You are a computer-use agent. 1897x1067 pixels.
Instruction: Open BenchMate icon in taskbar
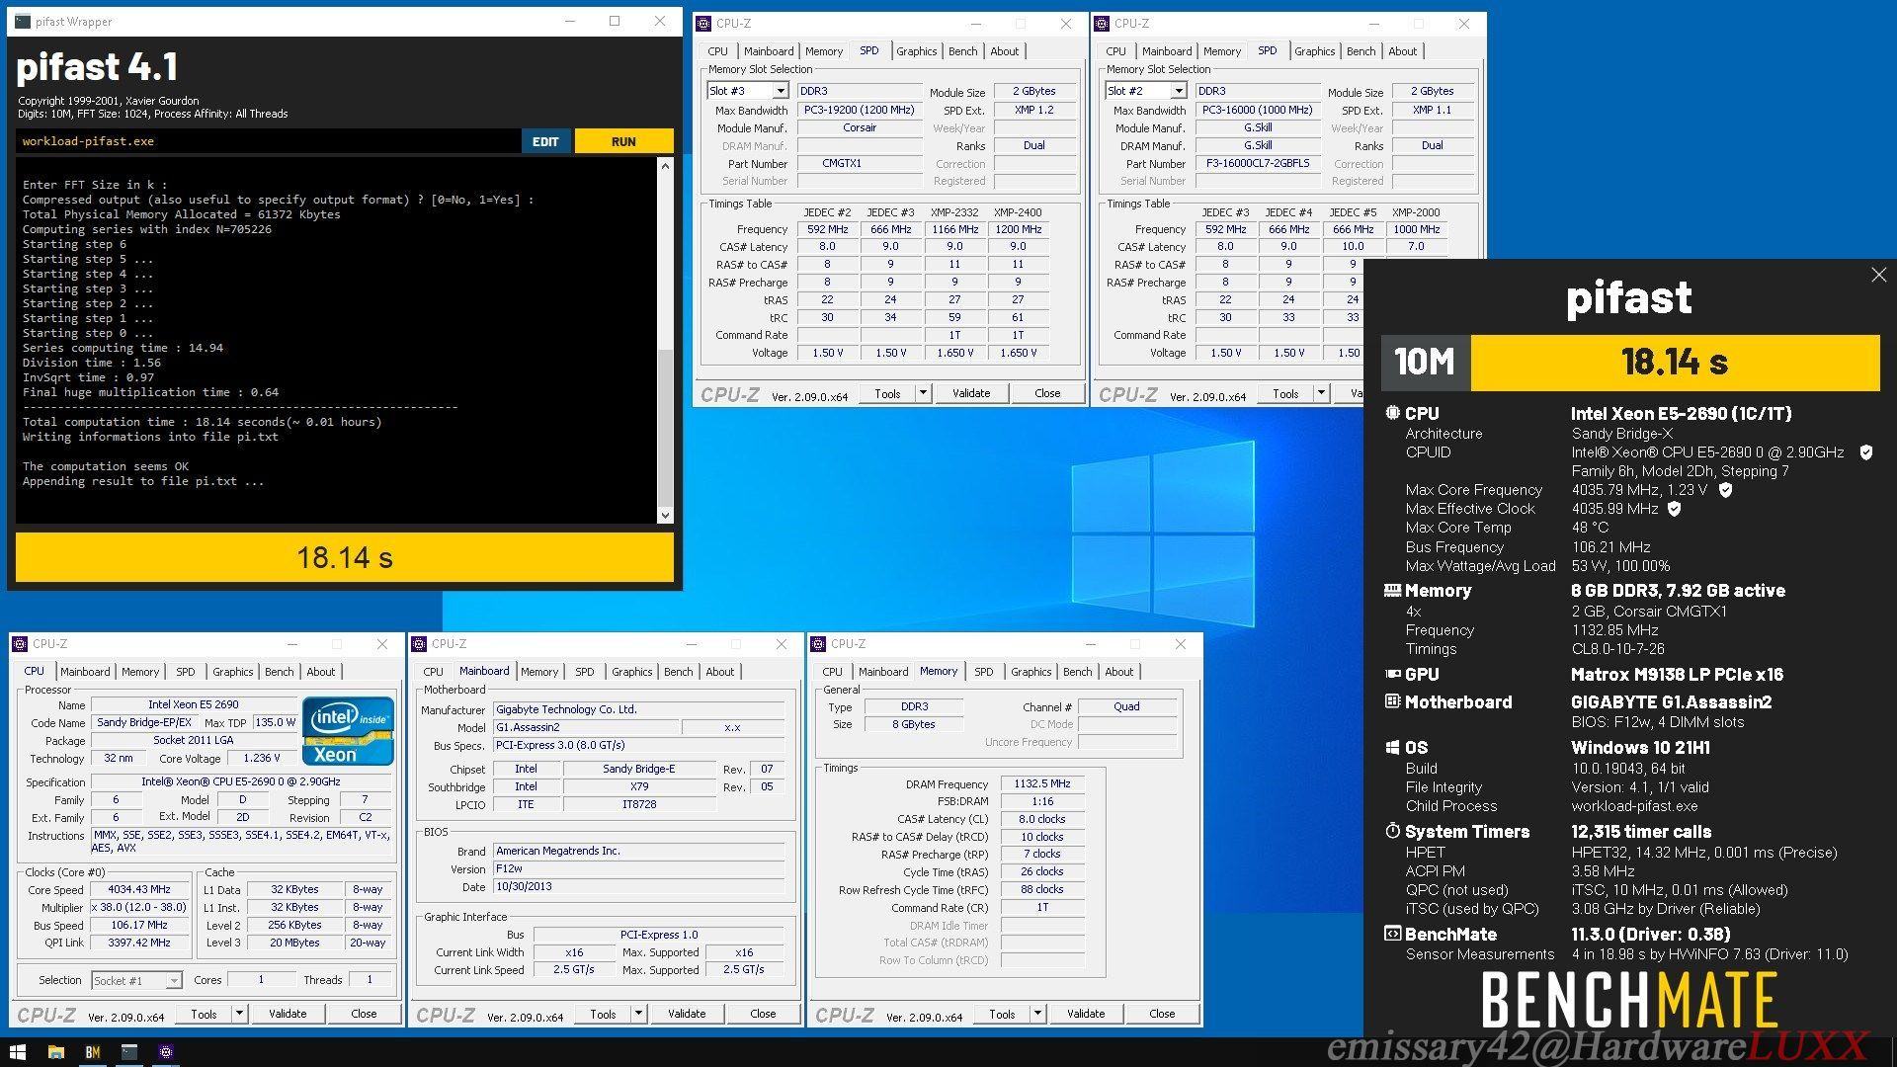tap(93, 1052)
